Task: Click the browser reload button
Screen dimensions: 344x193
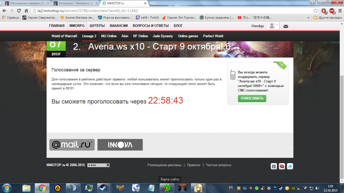Action: (x=19, y=11)
